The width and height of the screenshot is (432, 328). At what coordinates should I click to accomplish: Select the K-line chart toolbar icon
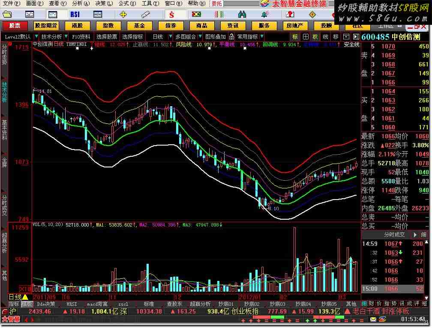tap(53, 14)
